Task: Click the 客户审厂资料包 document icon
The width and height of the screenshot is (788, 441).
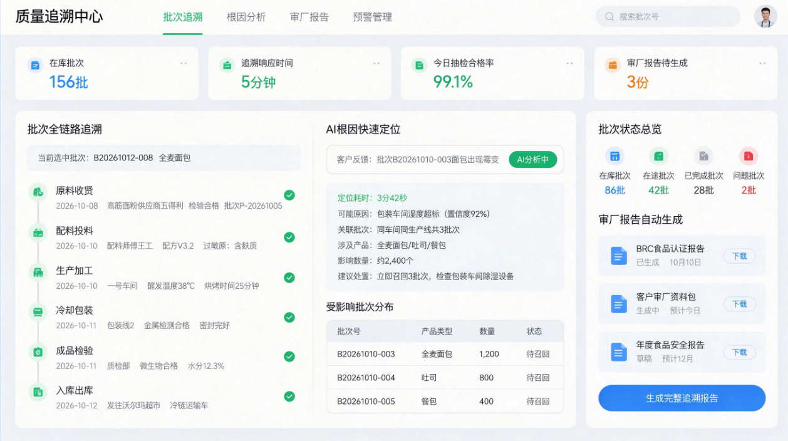Action: [x=619, y=304]
